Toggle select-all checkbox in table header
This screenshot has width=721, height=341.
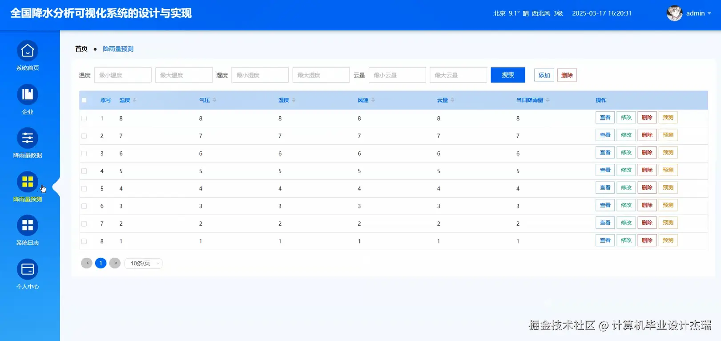coord(84,100)
